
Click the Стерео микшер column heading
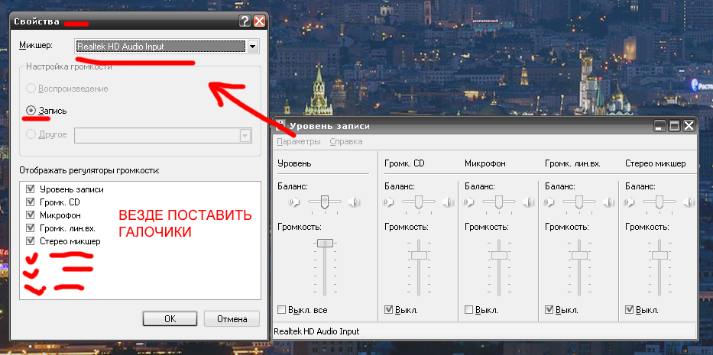point(655,163)
